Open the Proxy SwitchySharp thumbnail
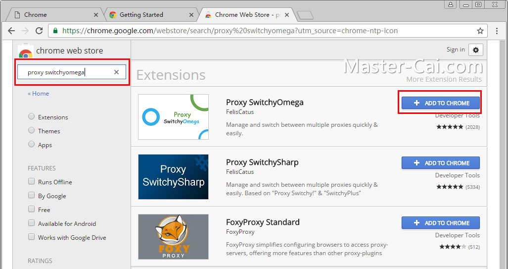 click(x=173, y=177)
